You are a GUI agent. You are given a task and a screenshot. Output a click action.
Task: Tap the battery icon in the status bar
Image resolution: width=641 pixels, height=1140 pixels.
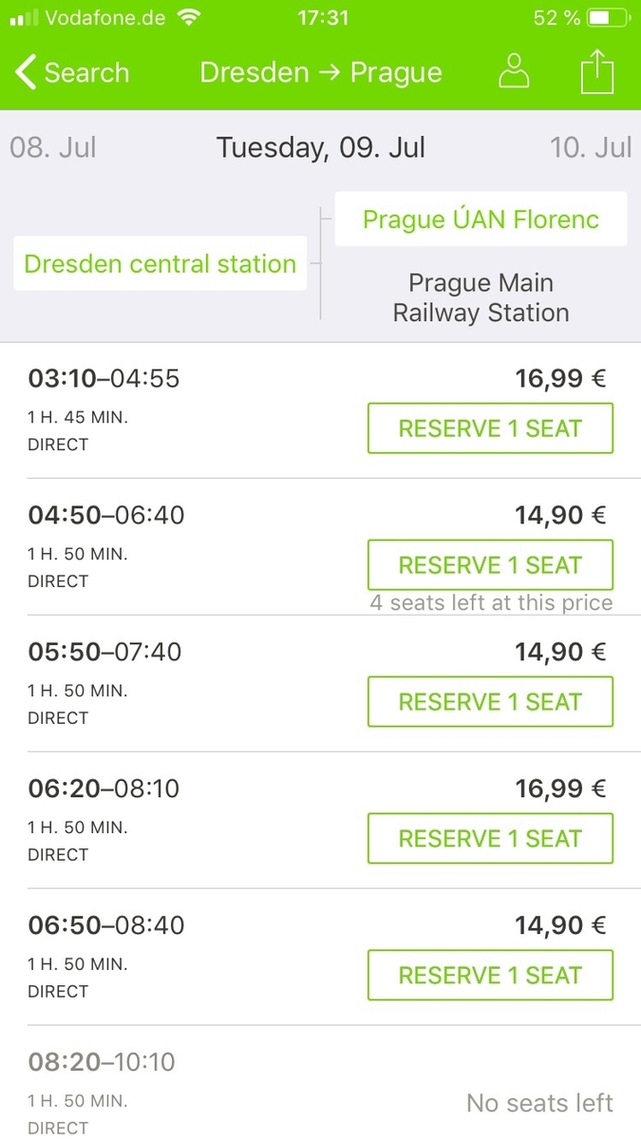[x=605, y=18]
